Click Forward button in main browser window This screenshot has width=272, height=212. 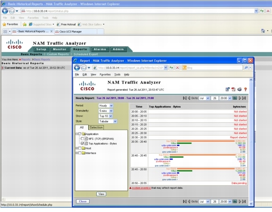tap(12, 11)
